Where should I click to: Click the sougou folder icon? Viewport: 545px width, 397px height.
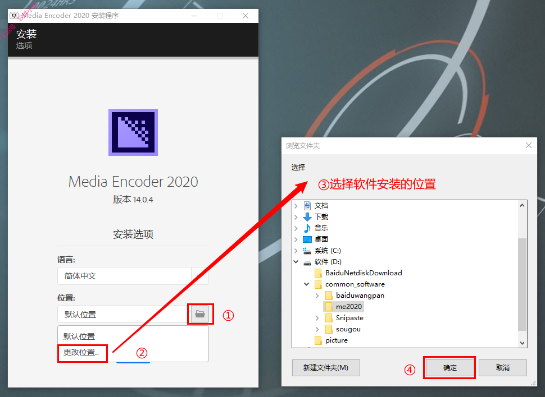pos(329,329)
